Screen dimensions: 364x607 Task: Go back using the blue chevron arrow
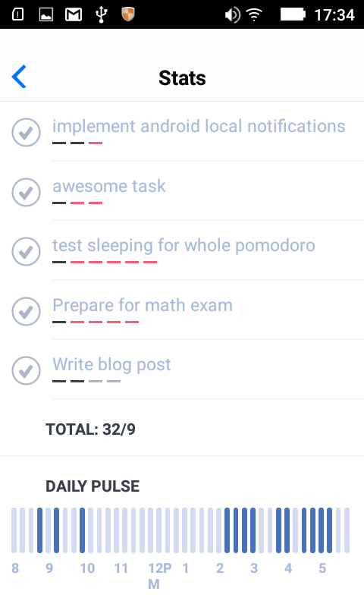pos(19,77)
